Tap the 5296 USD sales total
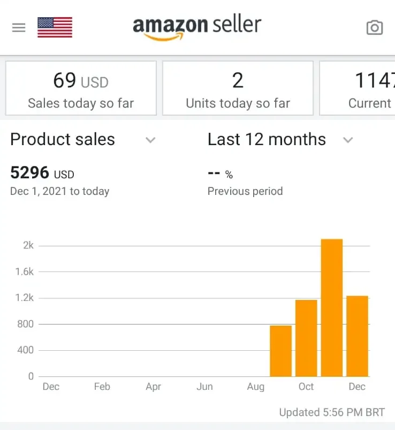Screen dimensions: 395x430 tap(42, 173)
